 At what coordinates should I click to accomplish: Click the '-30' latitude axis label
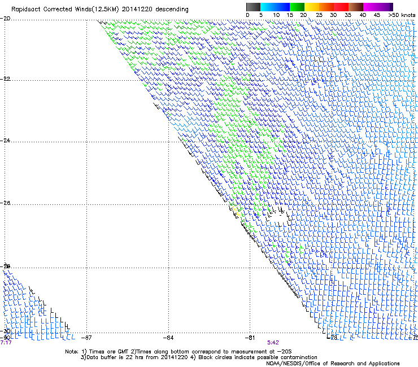click(5, 331)
